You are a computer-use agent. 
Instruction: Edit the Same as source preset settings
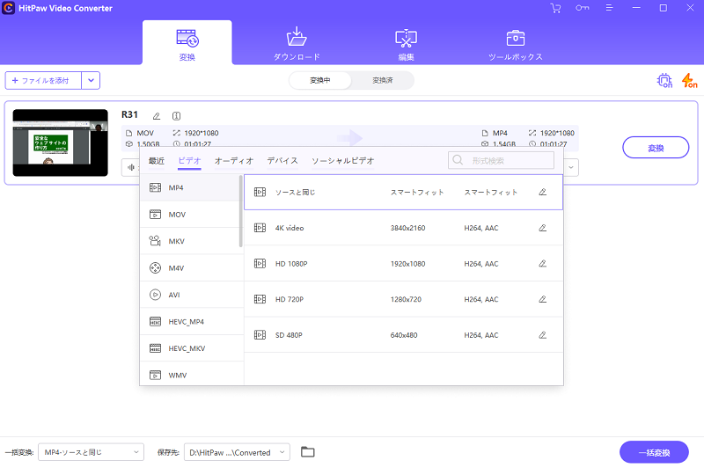click(542, 192)
